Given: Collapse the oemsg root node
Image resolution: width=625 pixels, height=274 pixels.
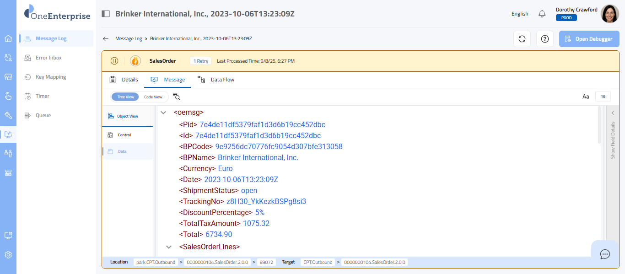Looking at the screenshot, I should point(163,112).
